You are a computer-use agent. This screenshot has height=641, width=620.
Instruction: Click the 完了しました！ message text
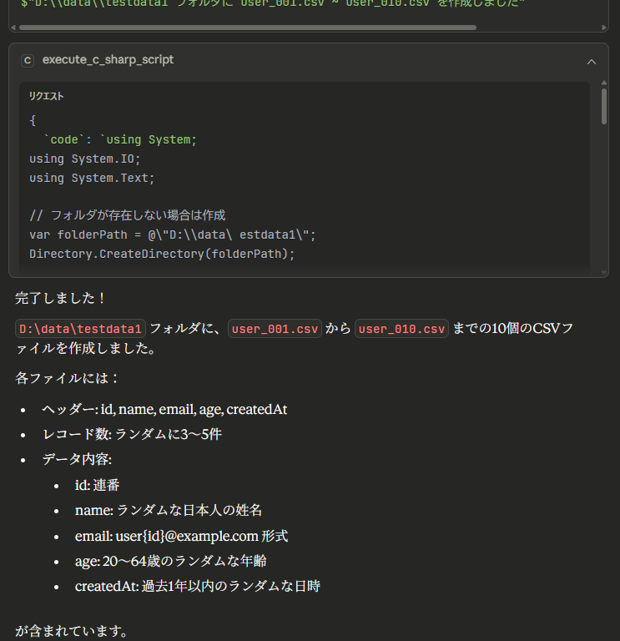coord(60,298)
